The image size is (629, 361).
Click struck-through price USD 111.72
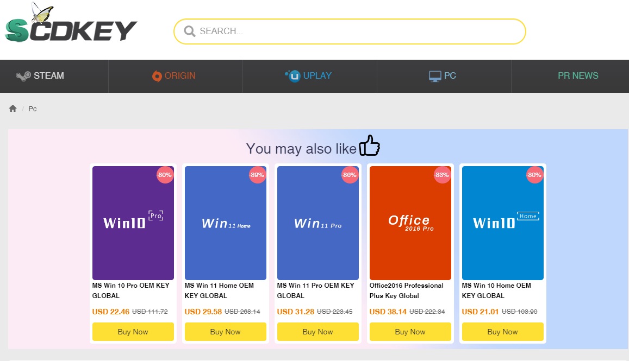pos(150,312)
